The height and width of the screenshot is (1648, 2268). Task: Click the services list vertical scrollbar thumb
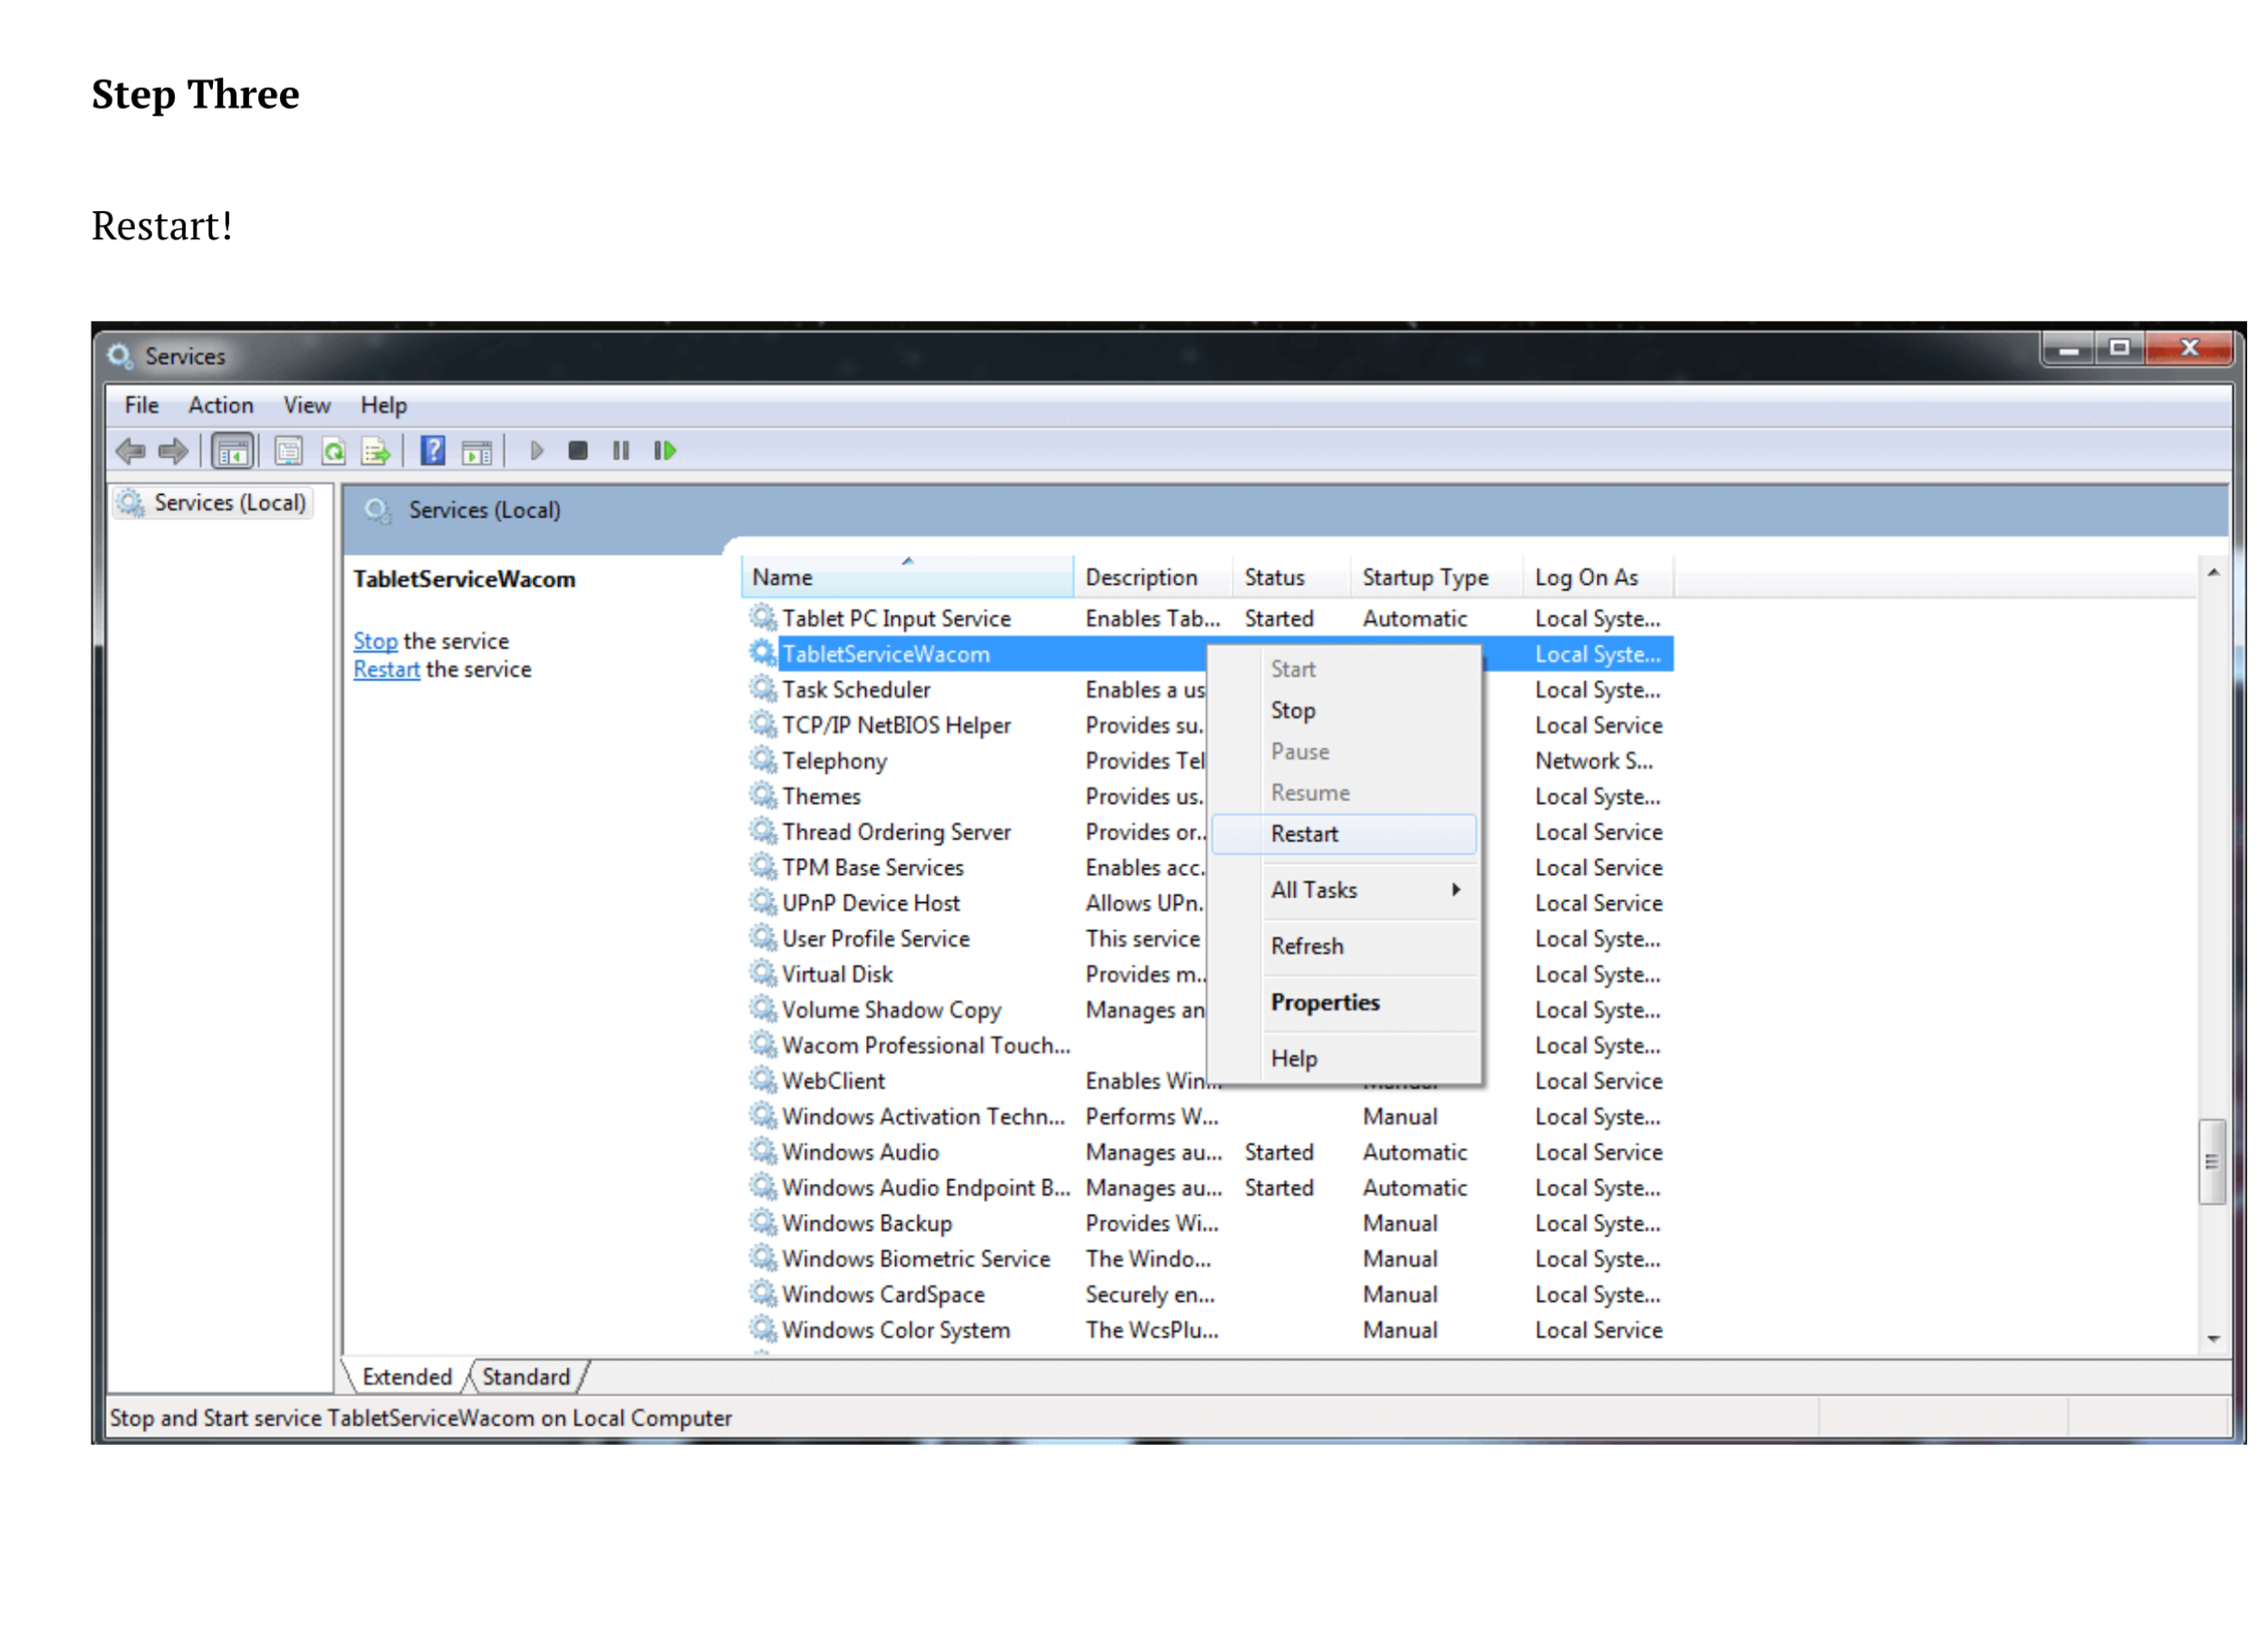pyautogui.click(x=2212, y=1162)
